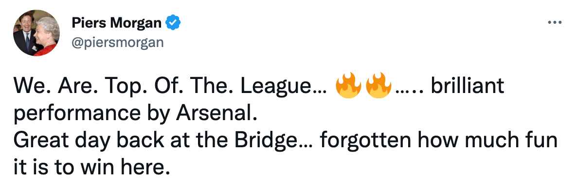Screen dimensions: 576x186
Task: Click the word "brilliant" in the tweet
Action: click(467, 86)
